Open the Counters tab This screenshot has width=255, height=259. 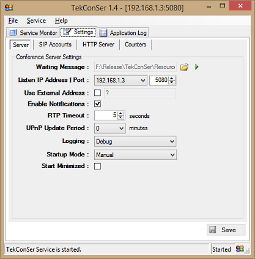136,45
